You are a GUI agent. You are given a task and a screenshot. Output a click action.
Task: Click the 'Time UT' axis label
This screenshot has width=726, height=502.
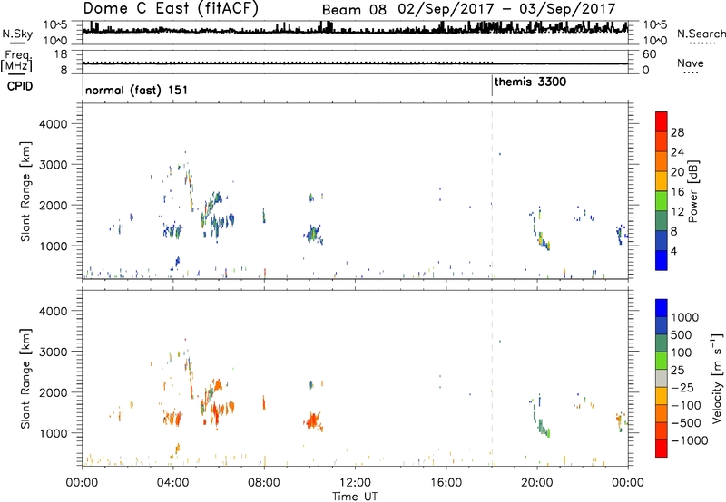tap(355, 497)
